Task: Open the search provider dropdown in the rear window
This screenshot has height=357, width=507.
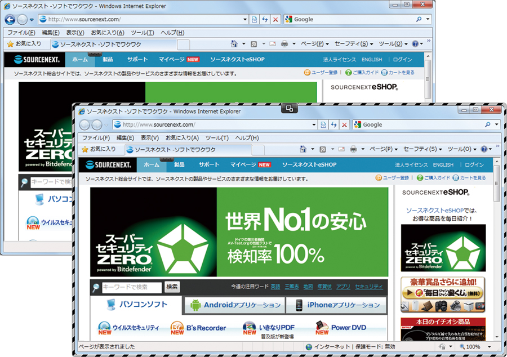Action: tap(428, 19)
